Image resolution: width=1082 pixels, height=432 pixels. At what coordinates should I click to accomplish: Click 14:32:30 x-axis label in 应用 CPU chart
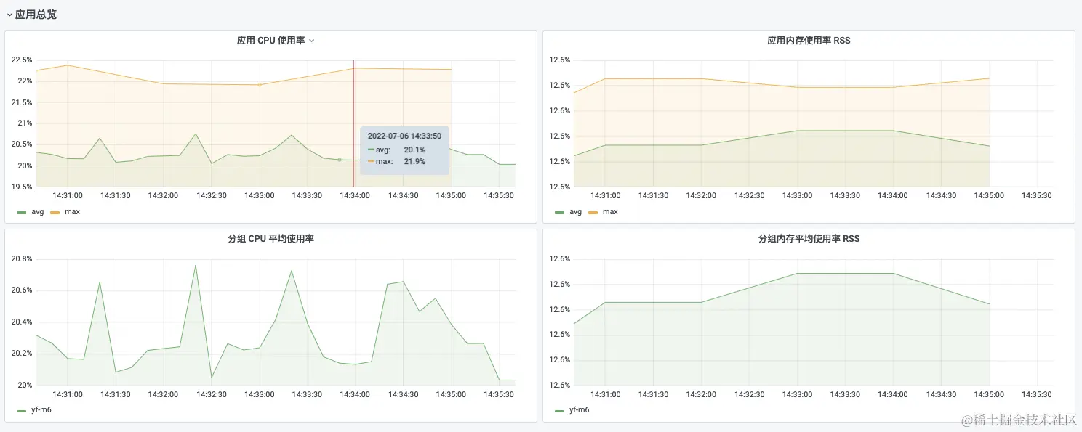pyautogui.click(x=211, y=195)
